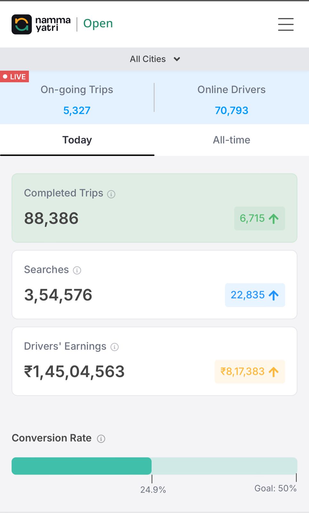309x513 pixels.
Task: Click the Online Drivers count 70,793
Action: pos(232,111)
